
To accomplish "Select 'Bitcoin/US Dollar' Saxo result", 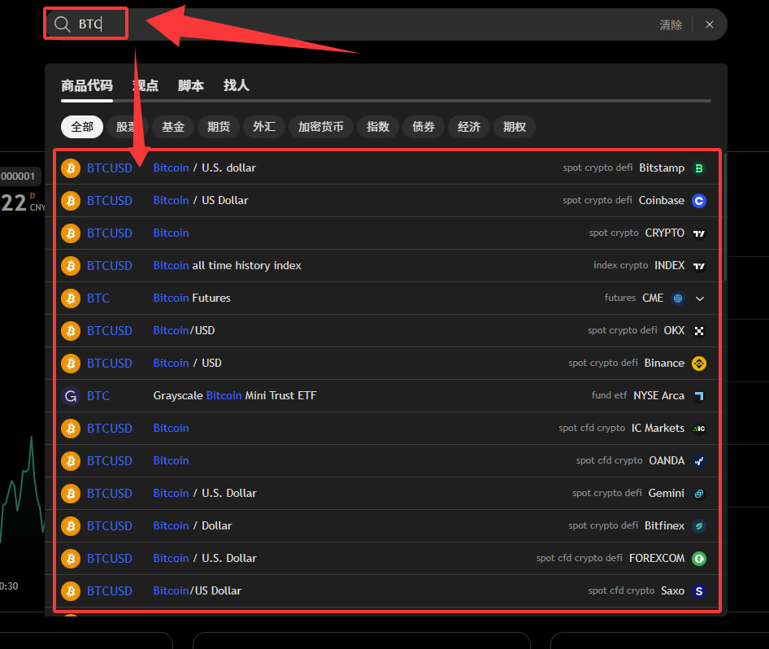I will [x=198, y=590].
